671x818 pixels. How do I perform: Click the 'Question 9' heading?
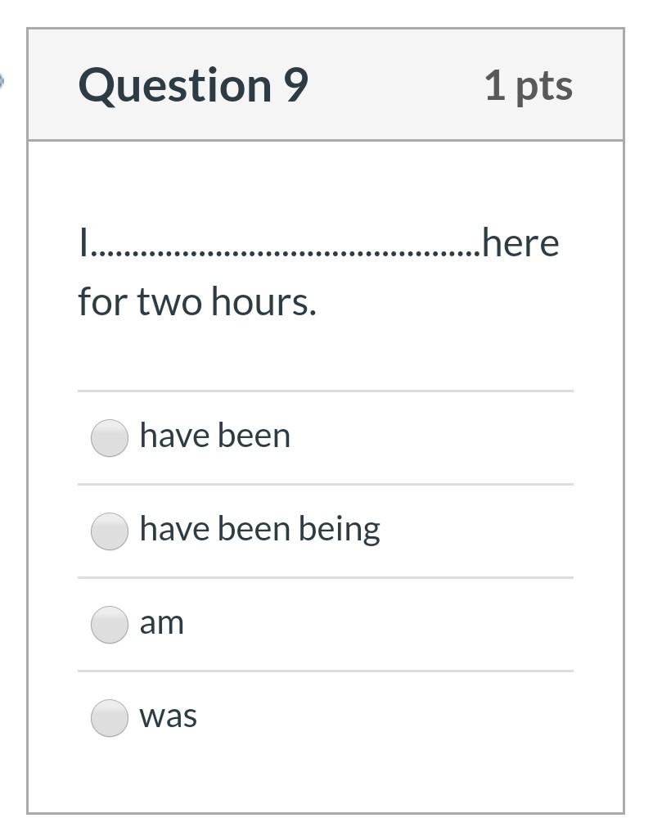(x=196, y=84)
